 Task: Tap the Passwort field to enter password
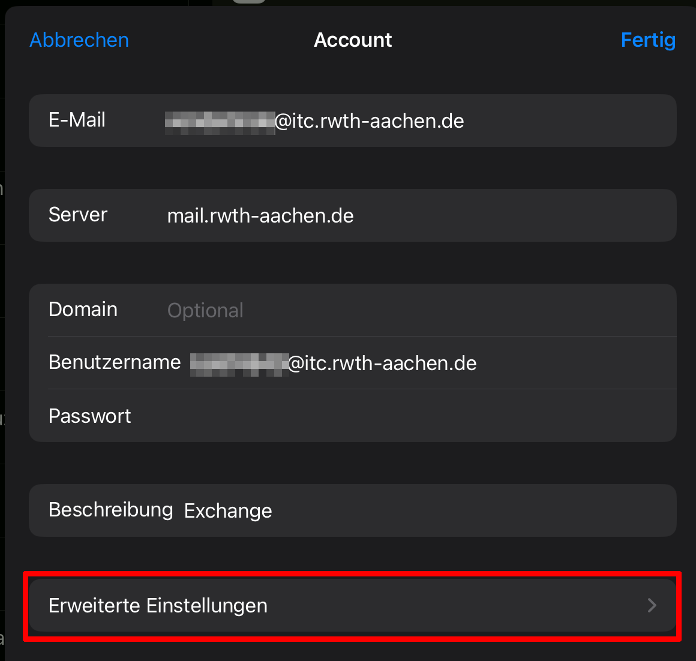pos(360,416)
